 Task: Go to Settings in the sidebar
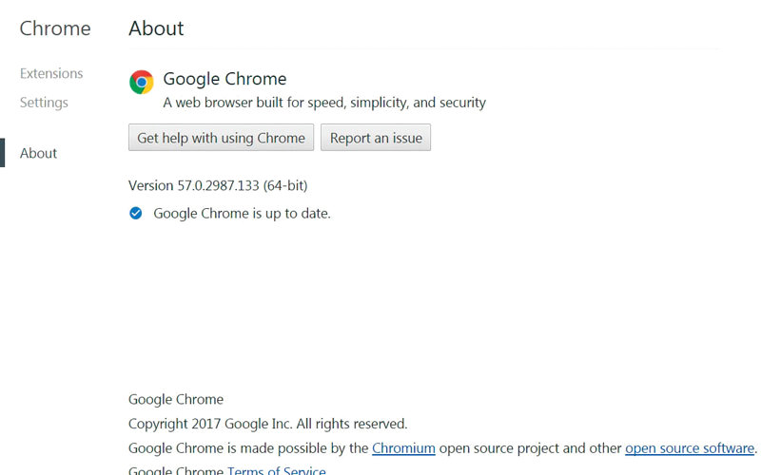tap(44, 102)
